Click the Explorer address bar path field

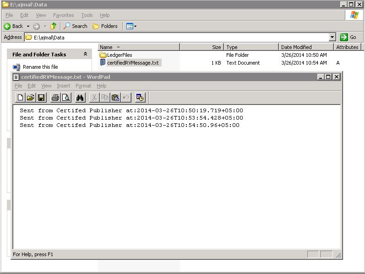pyautogui.click(x=177, y=37)
